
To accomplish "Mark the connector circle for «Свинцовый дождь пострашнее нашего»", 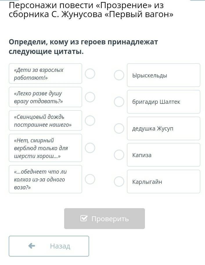I will pyautogui.click(x=90, y=121).
